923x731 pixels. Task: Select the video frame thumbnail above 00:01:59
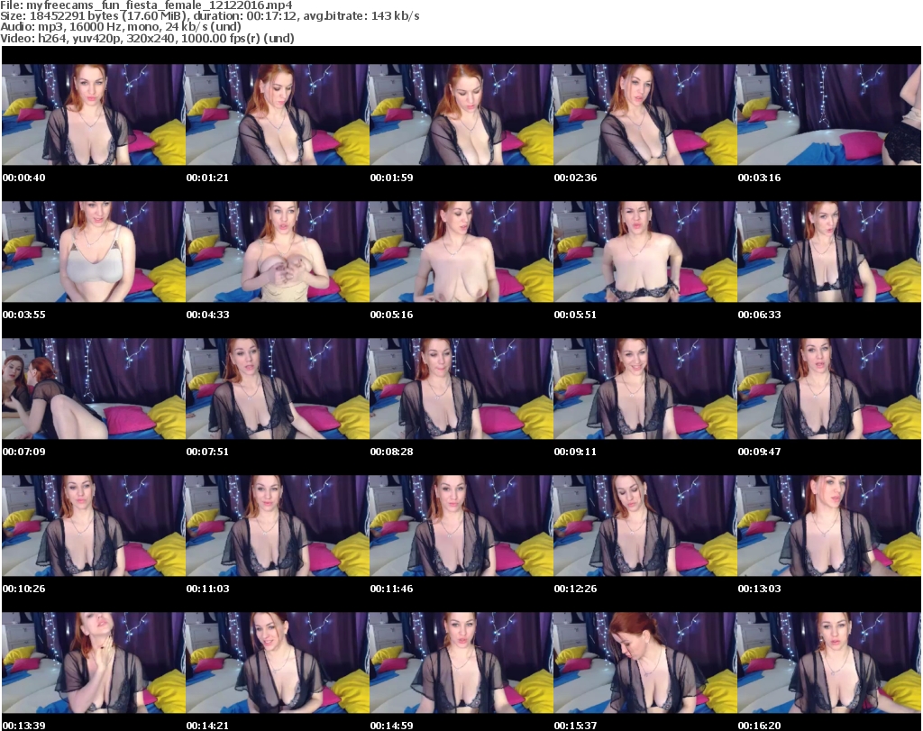(461, 114)
